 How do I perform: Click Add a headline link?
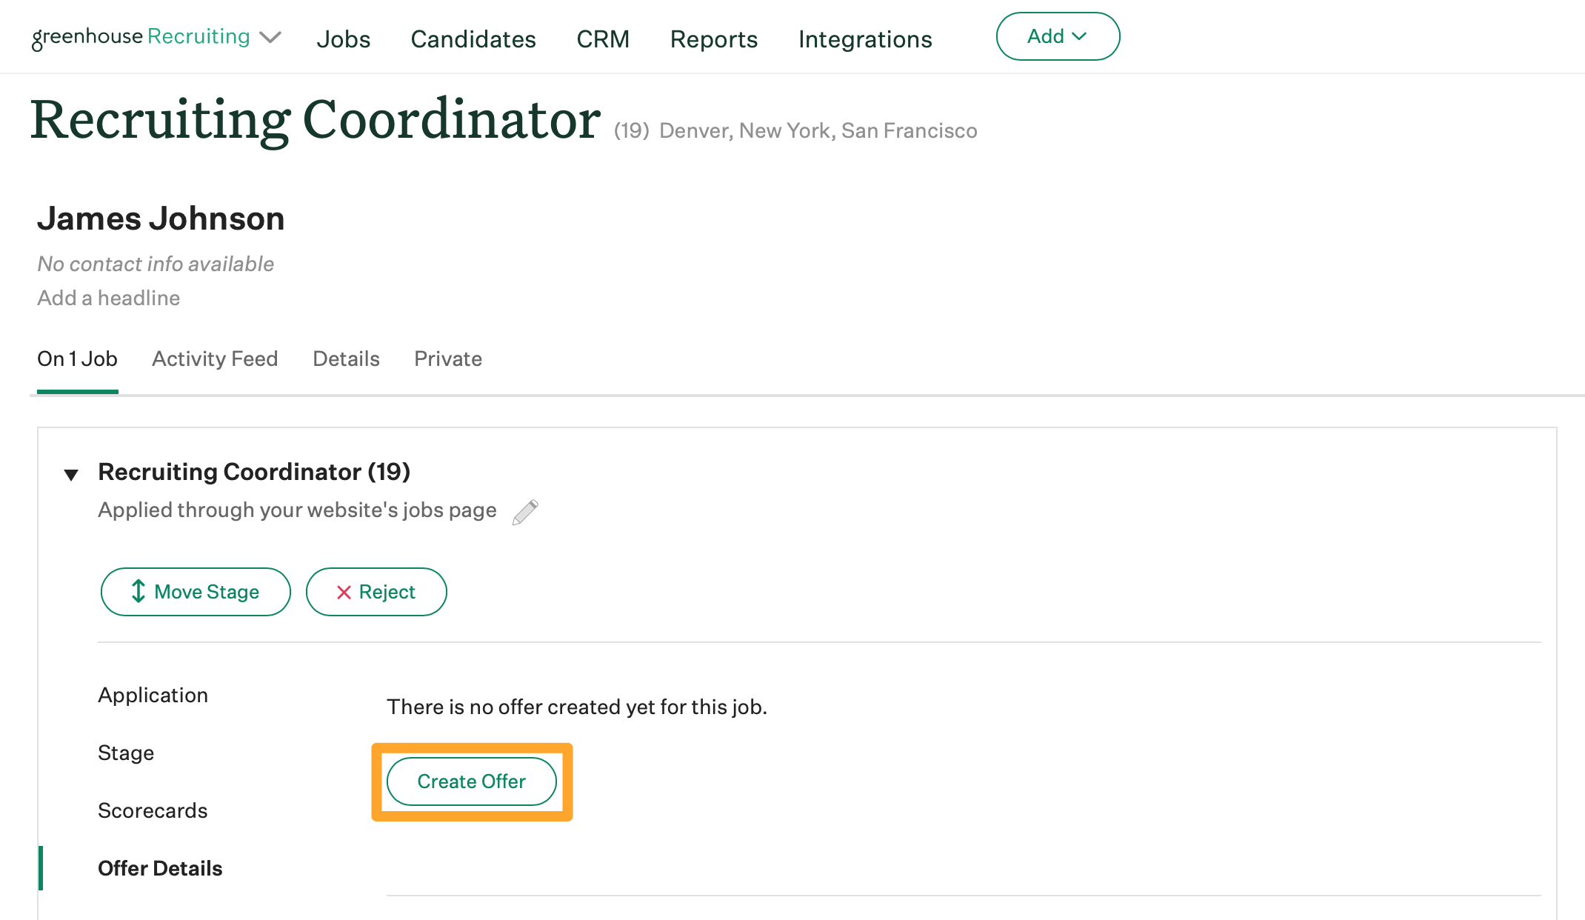[x=107, y=297]
